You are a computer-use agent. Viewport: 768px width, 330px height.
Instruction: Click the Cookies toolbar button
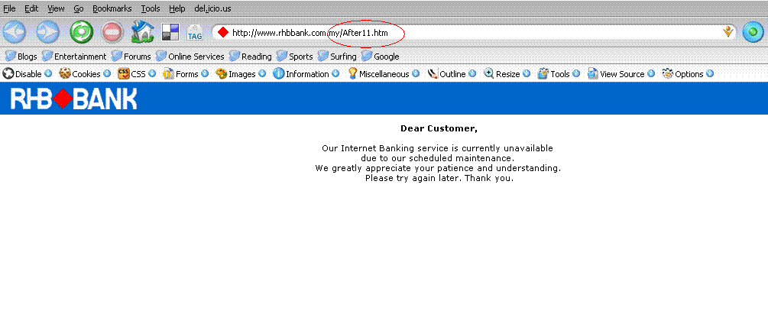click(79, 74)
